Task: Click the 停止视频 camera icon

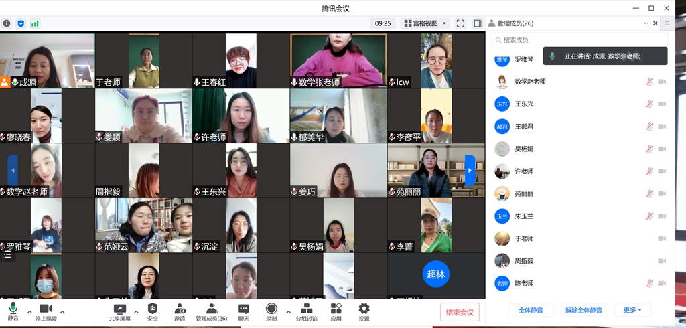Action: point(46,309)
